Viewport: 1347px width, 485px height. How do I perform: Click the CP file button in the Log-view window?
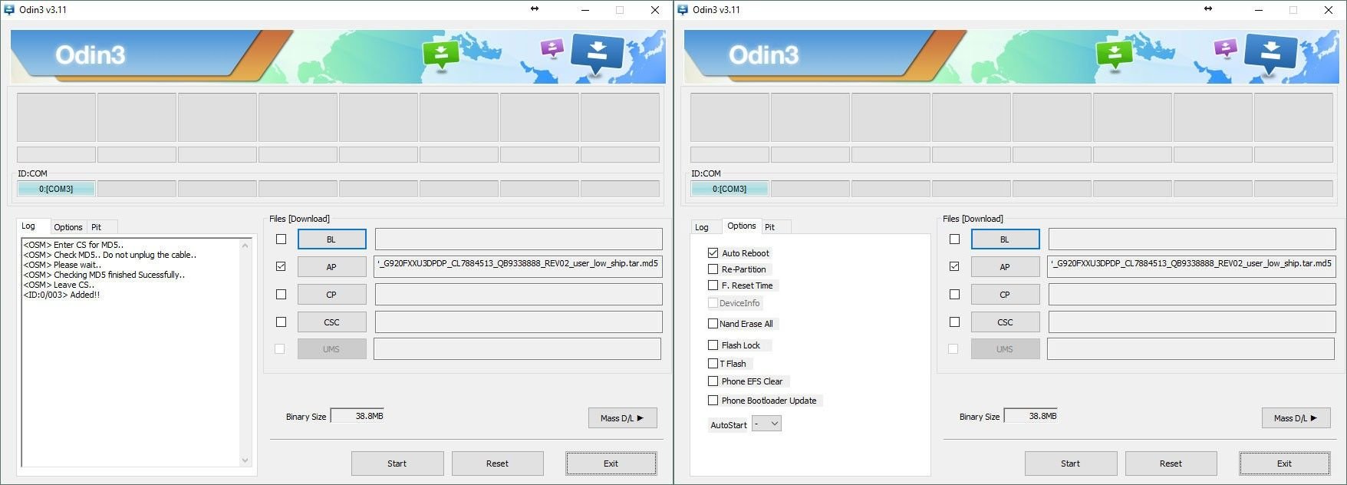(331, 295)
